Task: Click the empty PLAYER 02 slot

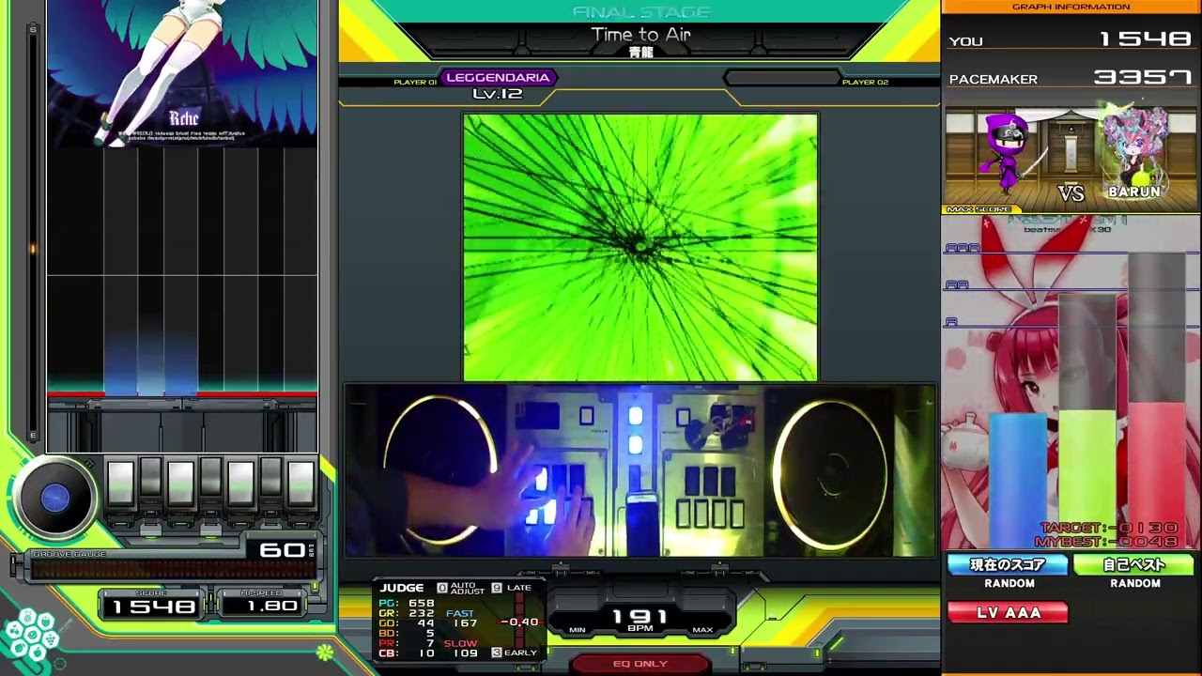Action: tap(781, 78)
